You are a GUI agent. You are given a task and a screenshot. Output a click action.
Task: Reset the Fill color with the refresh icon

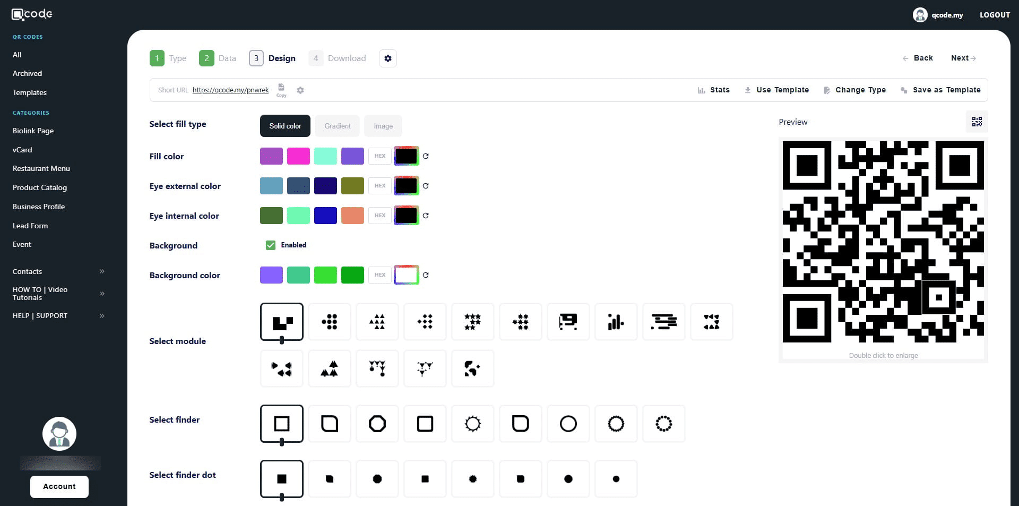[x=426, y=156]
